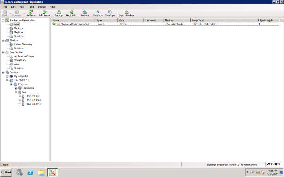Select the Datastores node icon

point(20,88)
